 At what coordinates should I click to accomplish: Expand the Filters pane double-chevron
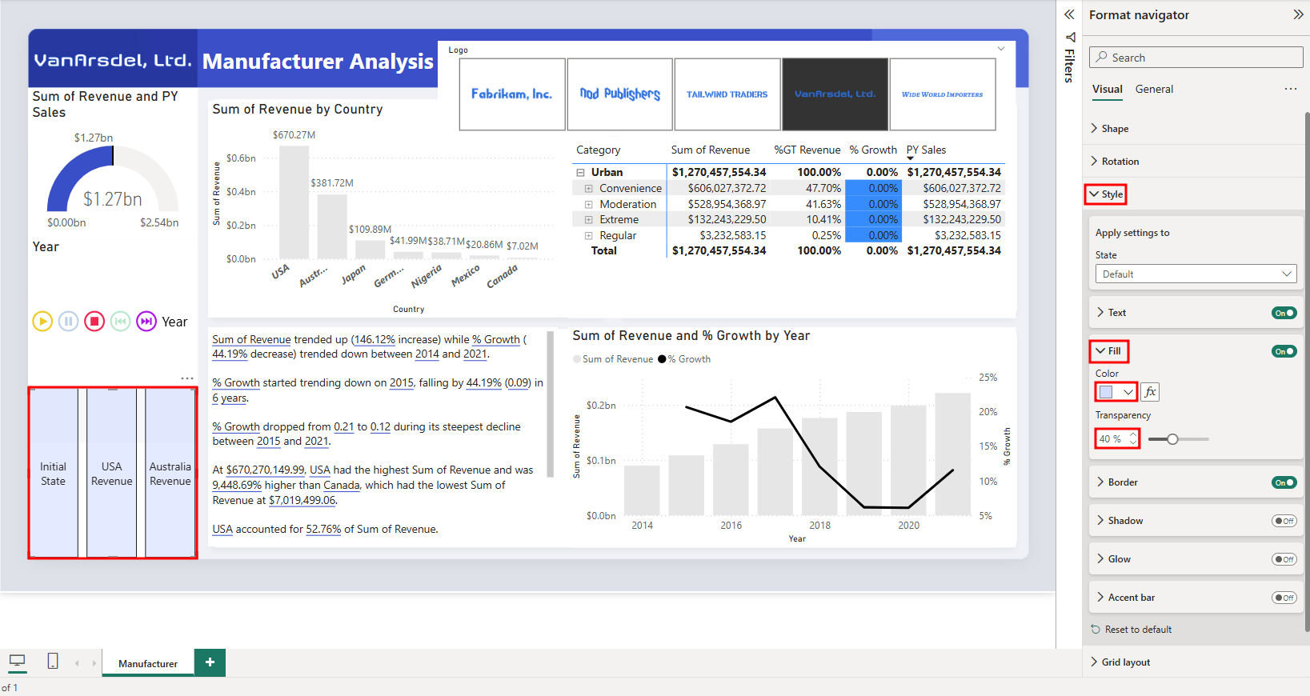coord(1069,14)
